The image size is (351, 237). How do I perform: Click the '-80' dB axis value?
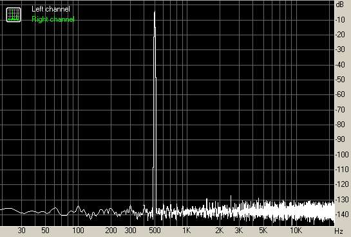[x=340, y=125]
